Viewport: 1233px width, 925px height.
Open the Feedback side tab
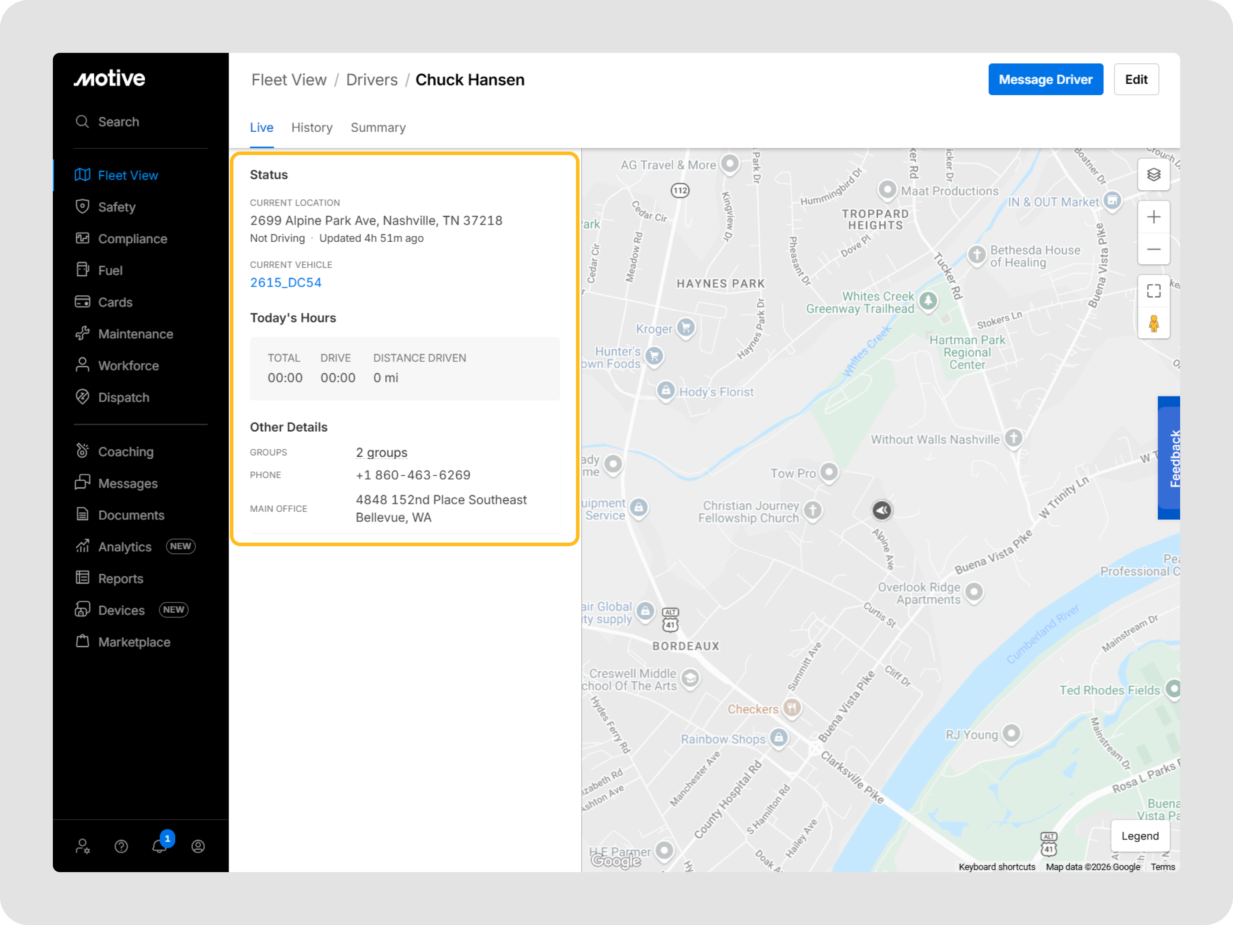click(1170, 458)
